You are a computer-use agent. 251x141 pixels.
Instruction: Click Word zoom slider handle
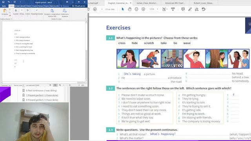[x=70, y=85]
